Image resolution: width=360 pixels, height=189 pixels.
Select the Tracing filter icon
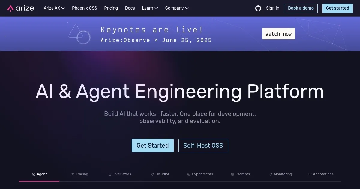pyautogui.click(x=72, y=174)
